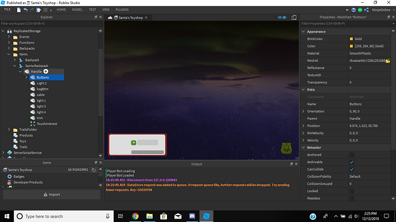Open the NinjoOnline account menu
The image size is (396, 222).
(383, 10)
